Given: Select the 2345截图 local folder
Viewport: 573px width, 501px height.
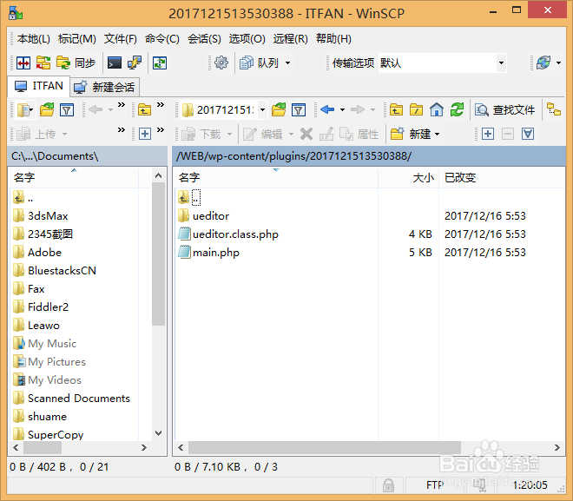Looking at the screenshot, I should point(50,234).
